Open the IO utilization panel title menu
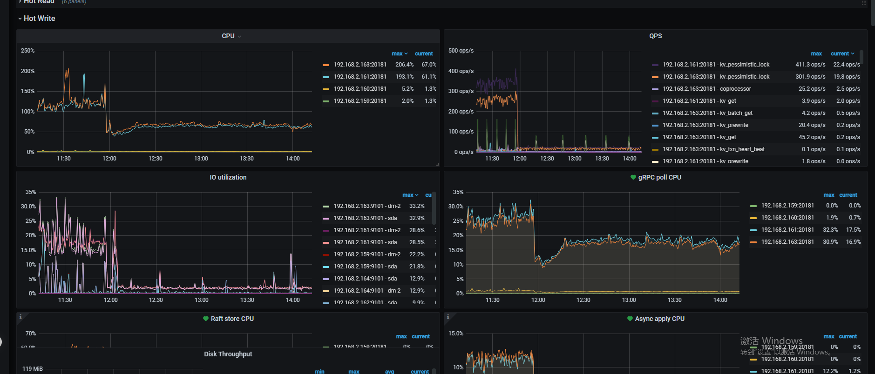Screen dimensions: 875x374 pos(228,177)
